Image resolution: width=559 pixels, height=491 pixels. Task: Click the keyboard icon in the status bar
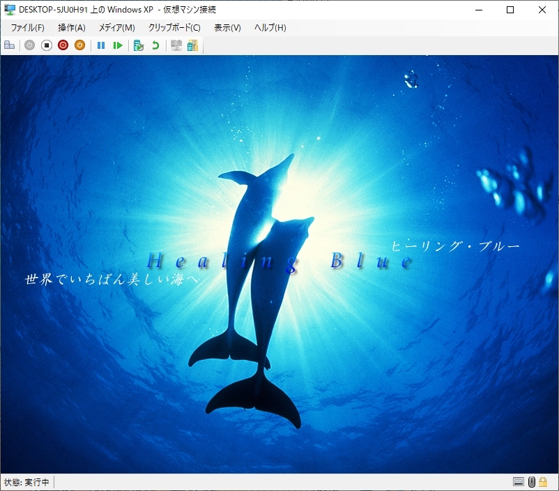pyautogui.click(x=519, y=482)
